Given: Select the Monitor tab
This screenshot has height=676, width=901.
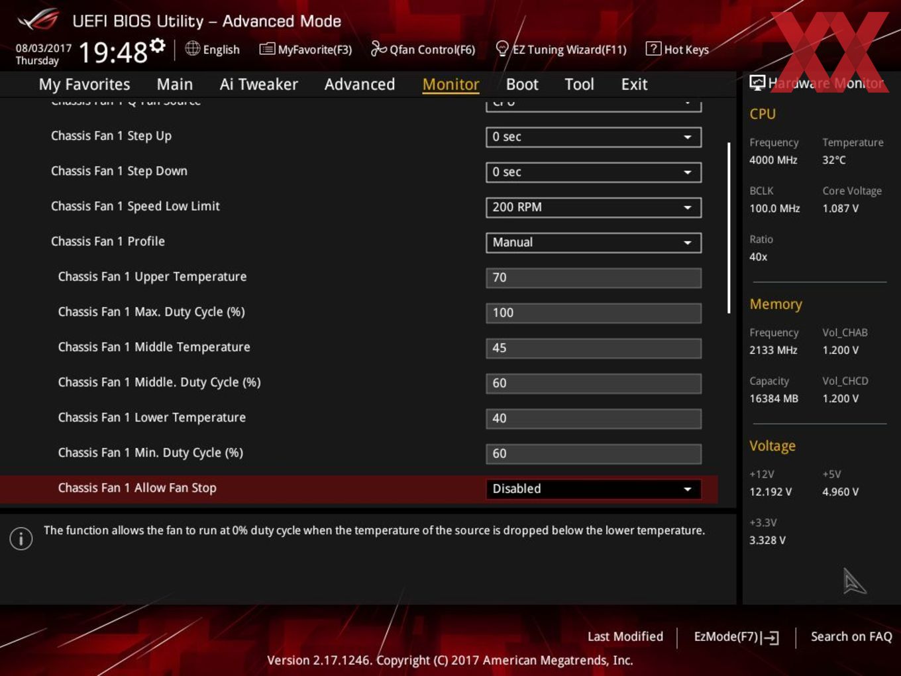Looking at the screenshot, I should 450,84.
